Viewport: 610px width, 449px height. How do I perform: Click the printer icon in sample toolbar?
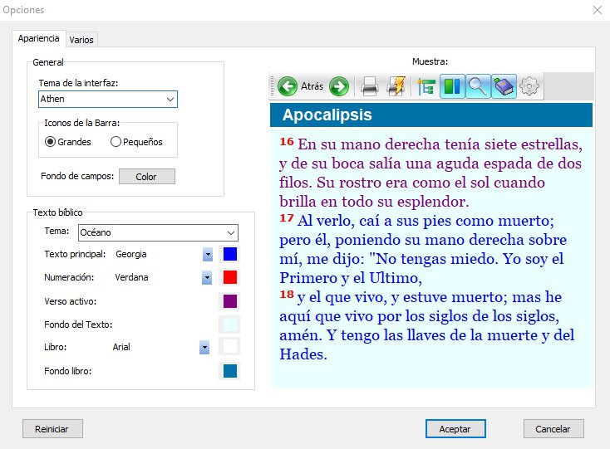(x=370, y=85)
